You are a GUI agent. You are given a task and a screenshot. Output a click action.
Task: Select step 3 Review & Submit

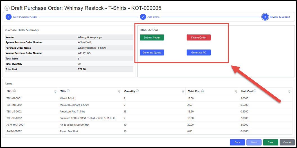[265, 17]
